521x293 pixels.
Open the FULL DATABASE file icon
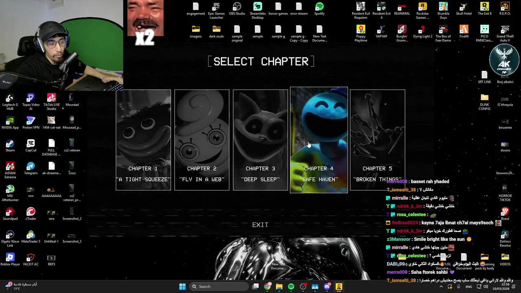[x=51, y=147]
